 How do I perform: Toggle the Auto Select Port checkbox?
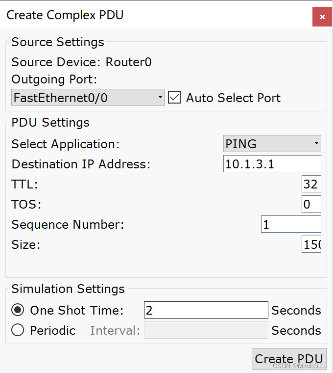point(174,97)
